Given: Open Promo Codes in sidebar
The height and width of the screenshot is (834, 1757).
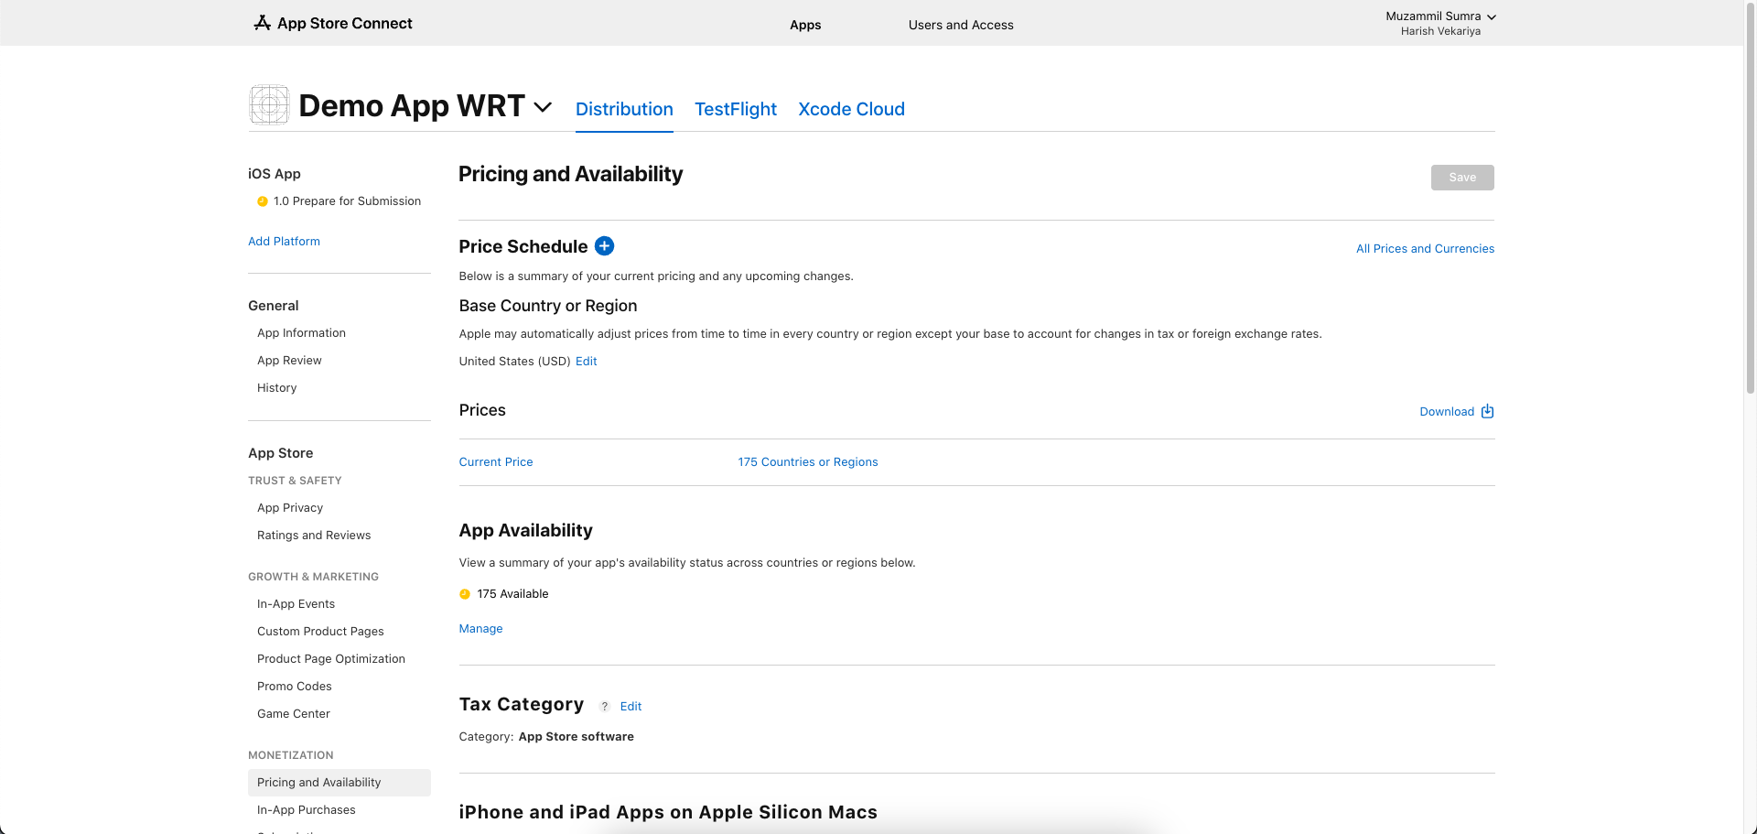Looking at the screenshot, I should click(x=295, y=687).
